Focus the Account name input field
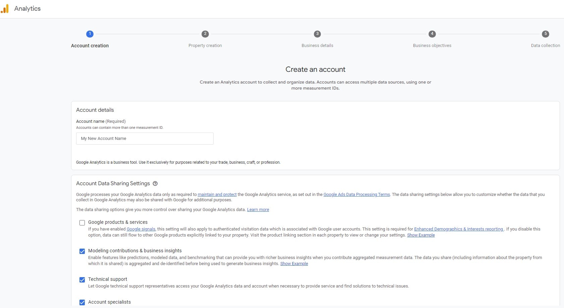The image size is (564, 308). click(145, 139)
